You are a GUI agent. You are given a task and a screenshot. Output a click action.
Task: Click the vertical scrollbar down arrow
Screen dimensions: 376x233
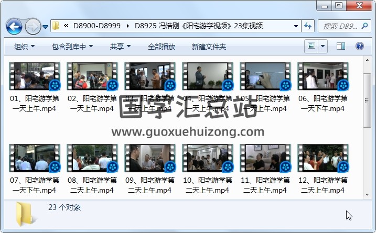(368, 194)
